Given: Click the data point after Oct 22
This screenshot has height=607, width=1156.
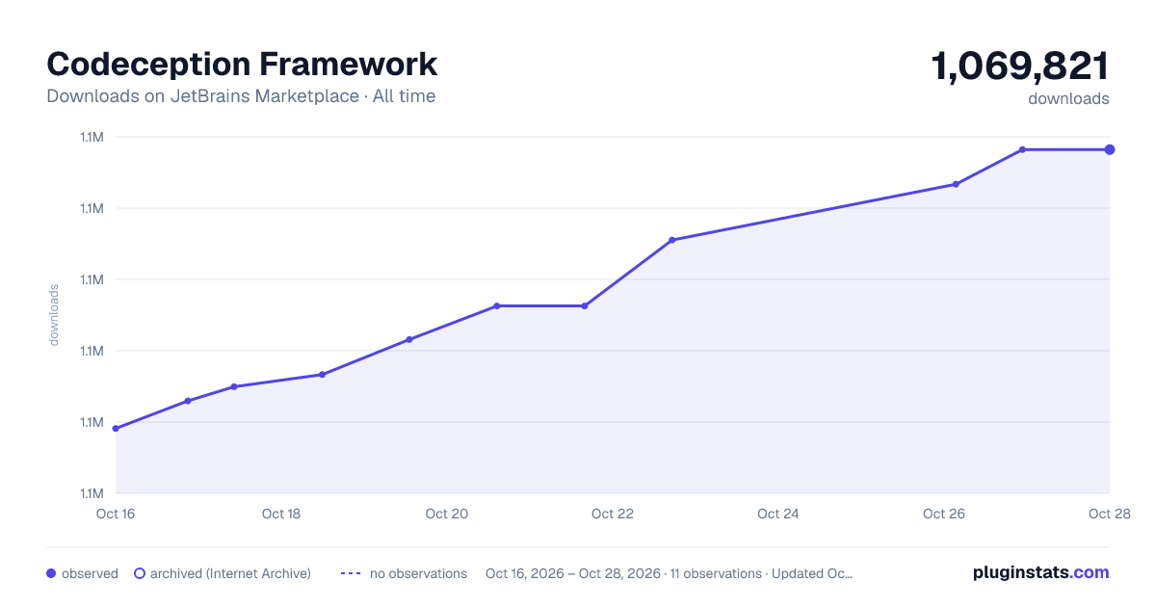Looking at the screenshot, I should click(671, 240).
